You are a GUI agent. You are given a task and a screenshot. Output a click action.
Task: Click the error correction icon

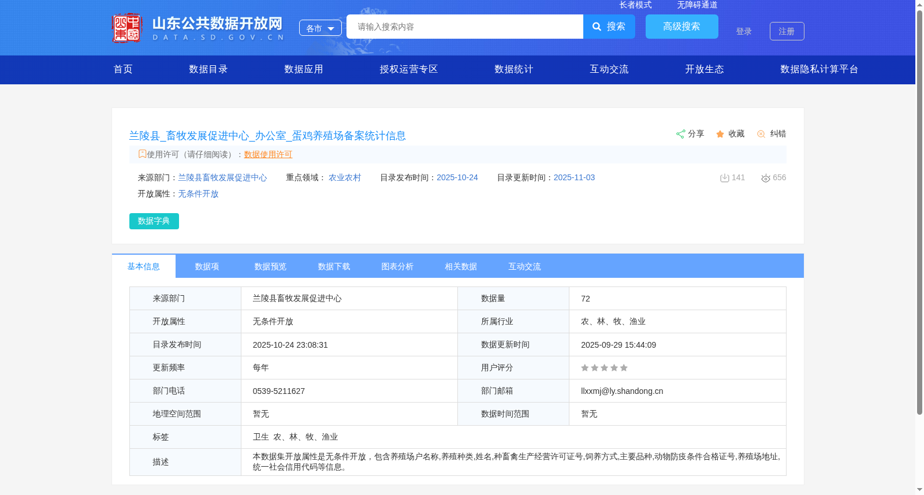click(x=761, y=134)
